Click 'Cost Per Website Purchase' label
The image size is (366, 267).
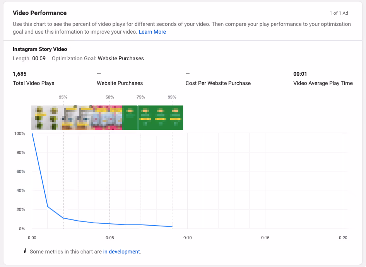point(218,83)
